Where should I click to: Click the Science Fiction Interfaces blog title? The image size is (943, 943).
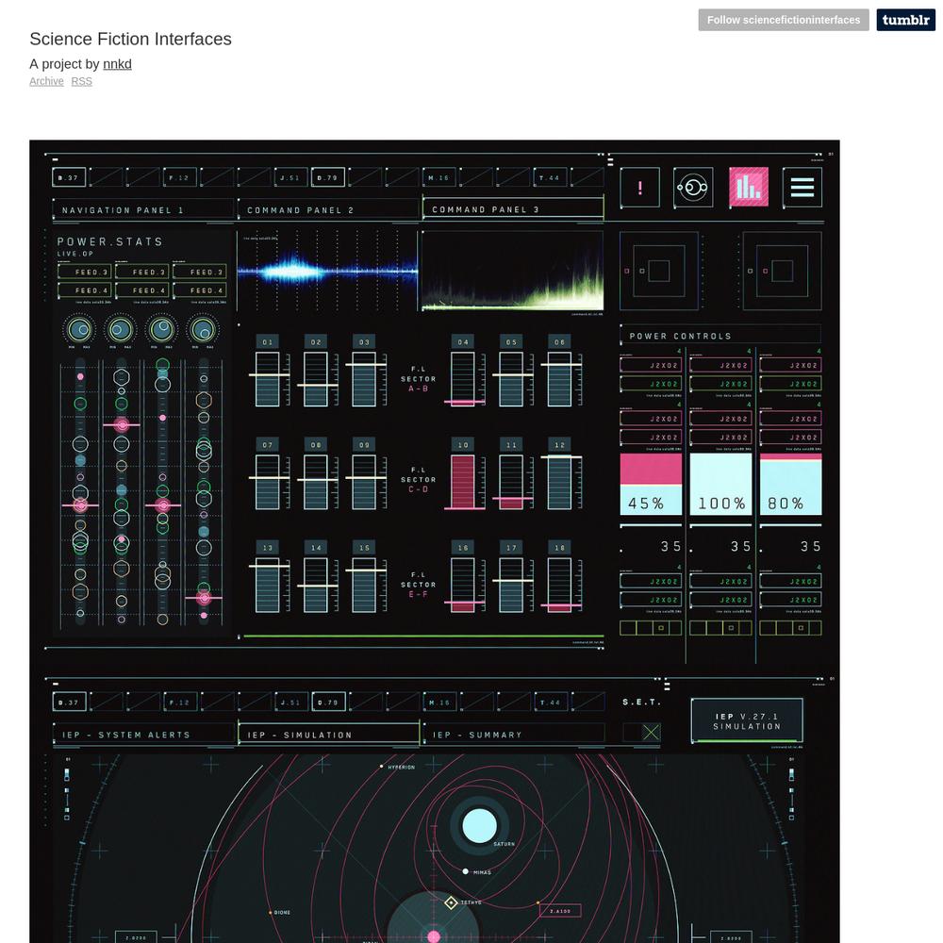tap(130, 39)
